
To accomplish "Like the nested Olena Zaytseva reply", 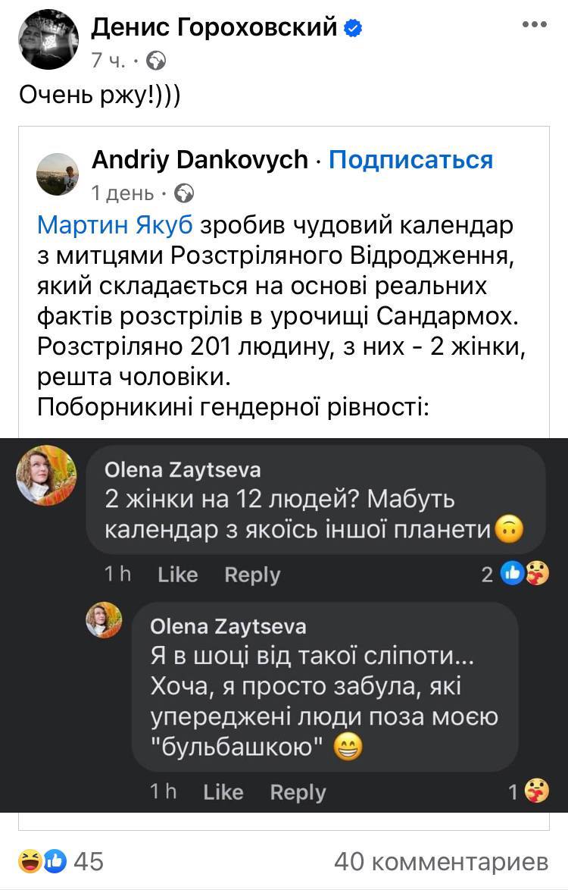I will click(223, 792).
